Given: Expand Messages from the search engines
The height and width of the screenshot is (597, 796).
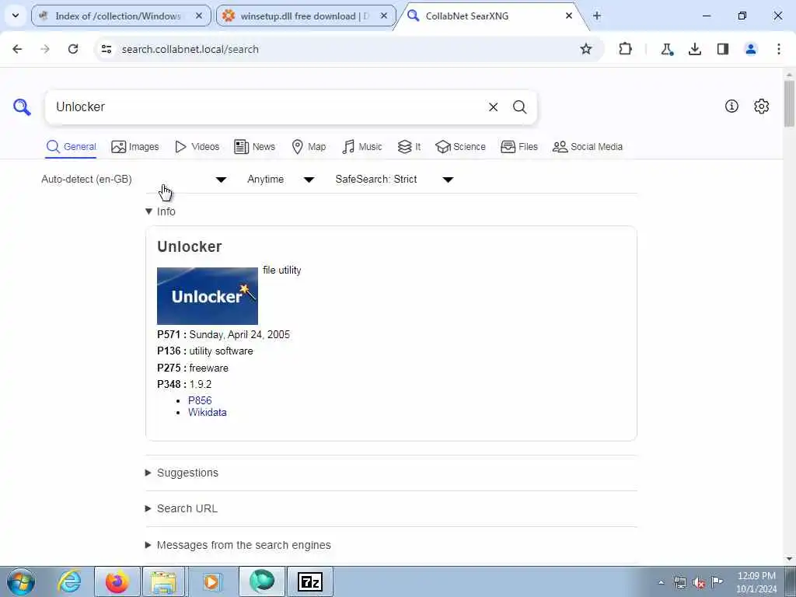Looking at the screenshot, I should 238,545.
